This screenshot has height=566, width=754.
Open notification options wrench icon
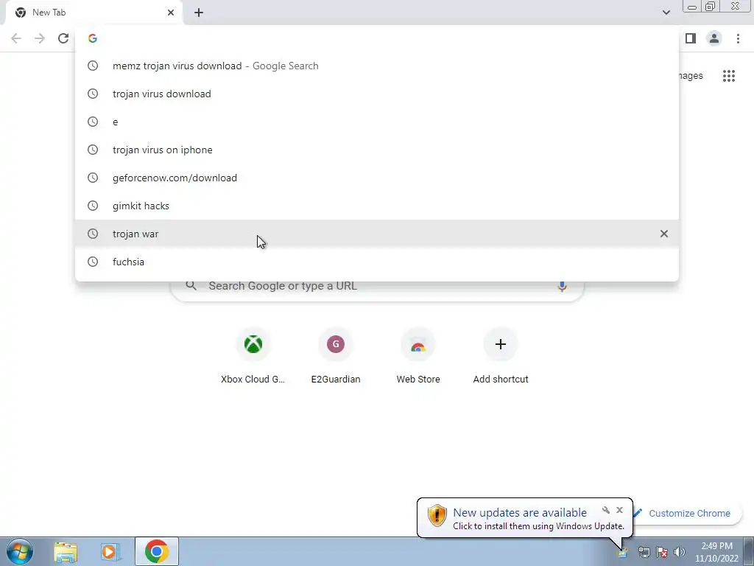coord(606,510)
